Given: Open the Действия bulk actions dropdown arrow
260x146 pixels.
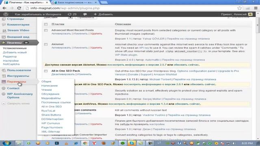Looking at the screenshot, I should coord(70,17).
